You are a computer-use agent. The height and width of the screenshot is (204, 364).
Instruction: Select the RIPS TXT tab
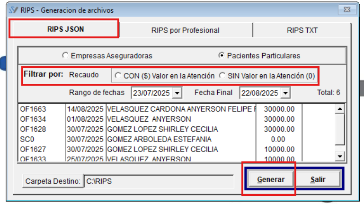pos(302,30)
